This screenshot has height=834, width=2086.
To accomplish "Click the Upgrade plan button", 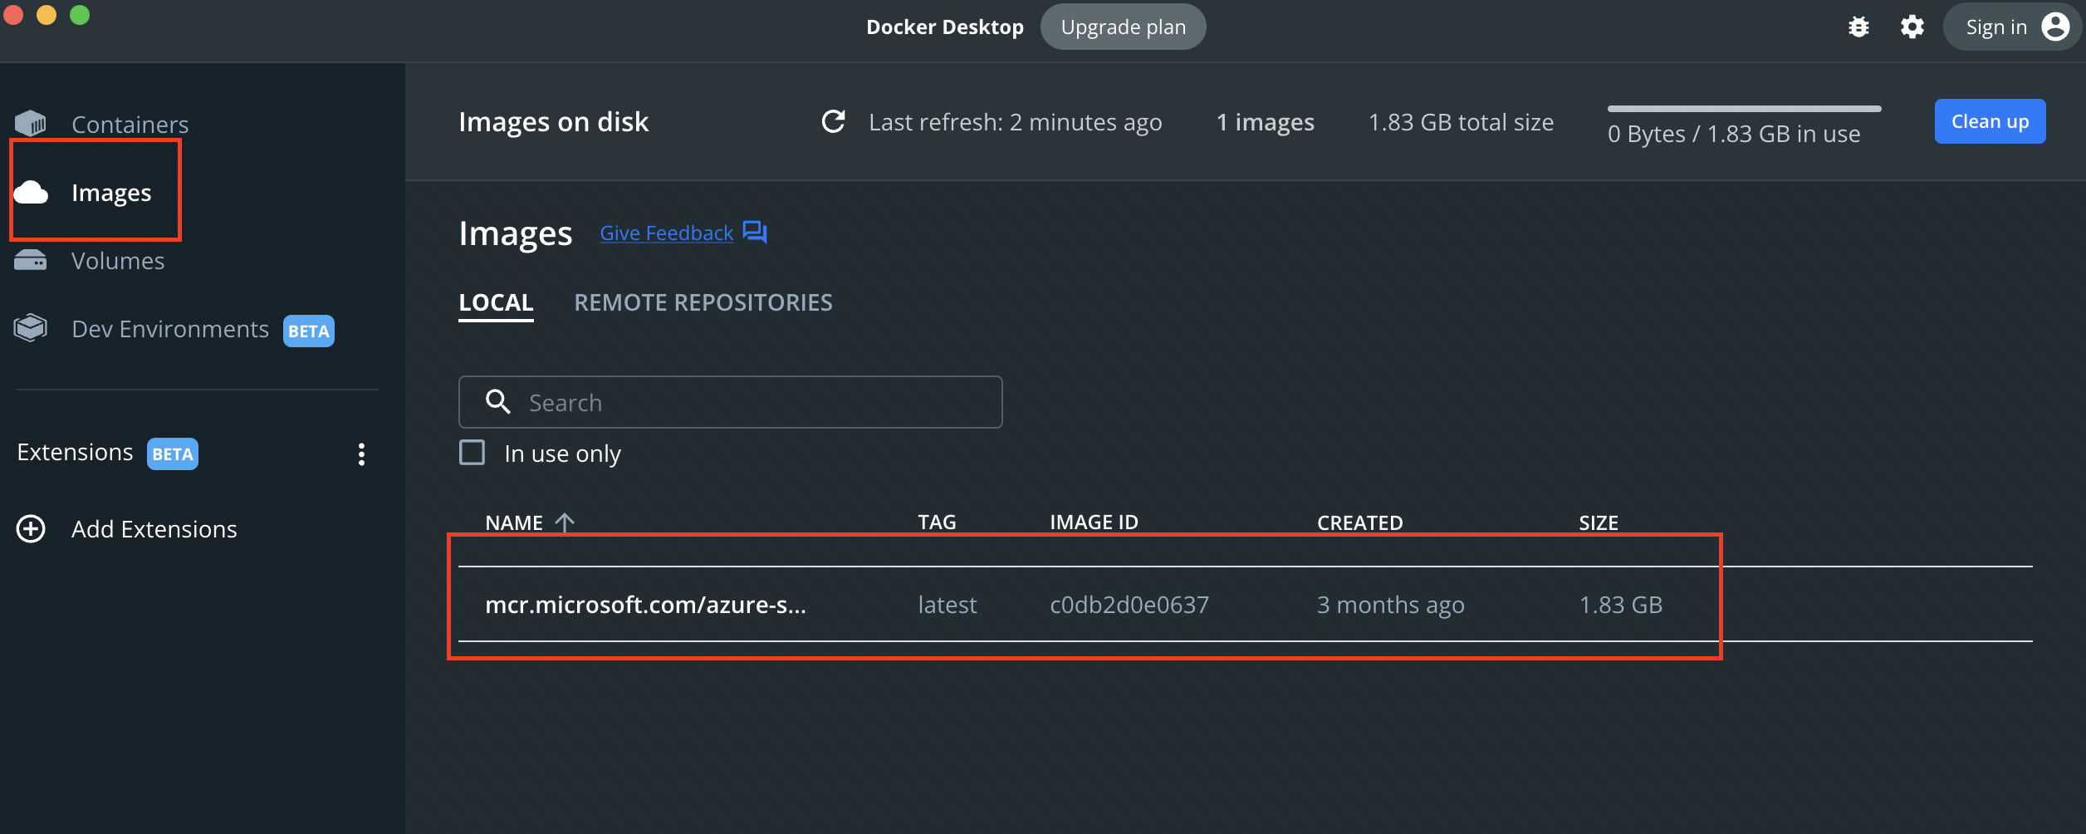I will coord(1124,27).
